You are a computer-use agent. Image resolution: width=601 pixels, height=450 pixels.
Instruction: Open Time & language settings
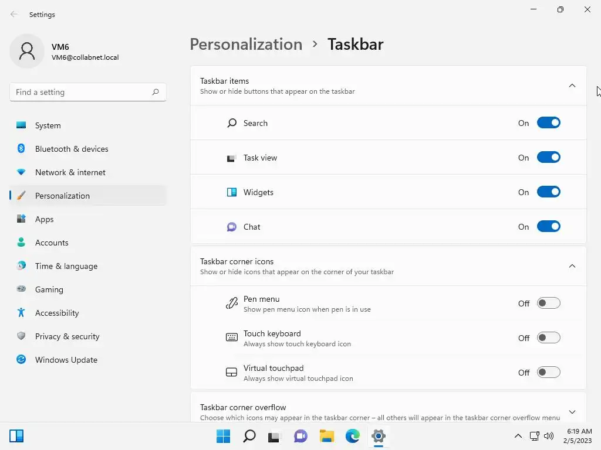point(88,266)
